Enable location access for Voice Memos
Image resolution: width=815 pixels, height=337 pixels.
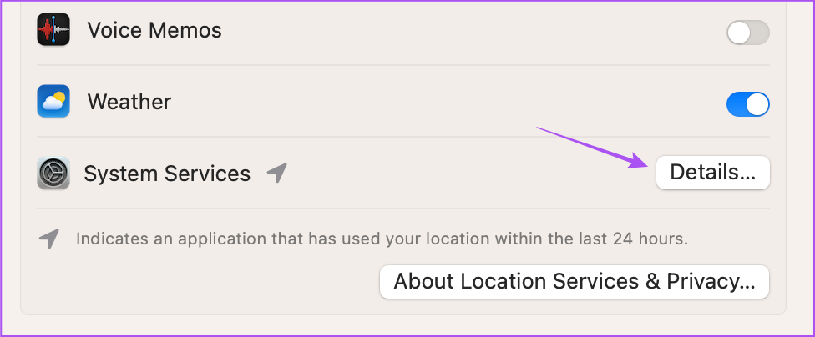(x=748, y=33)
